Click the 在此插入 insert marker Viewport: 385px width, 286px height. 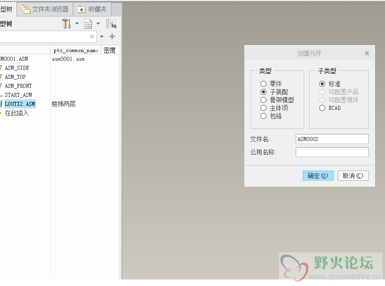click(x=17, y=113)
